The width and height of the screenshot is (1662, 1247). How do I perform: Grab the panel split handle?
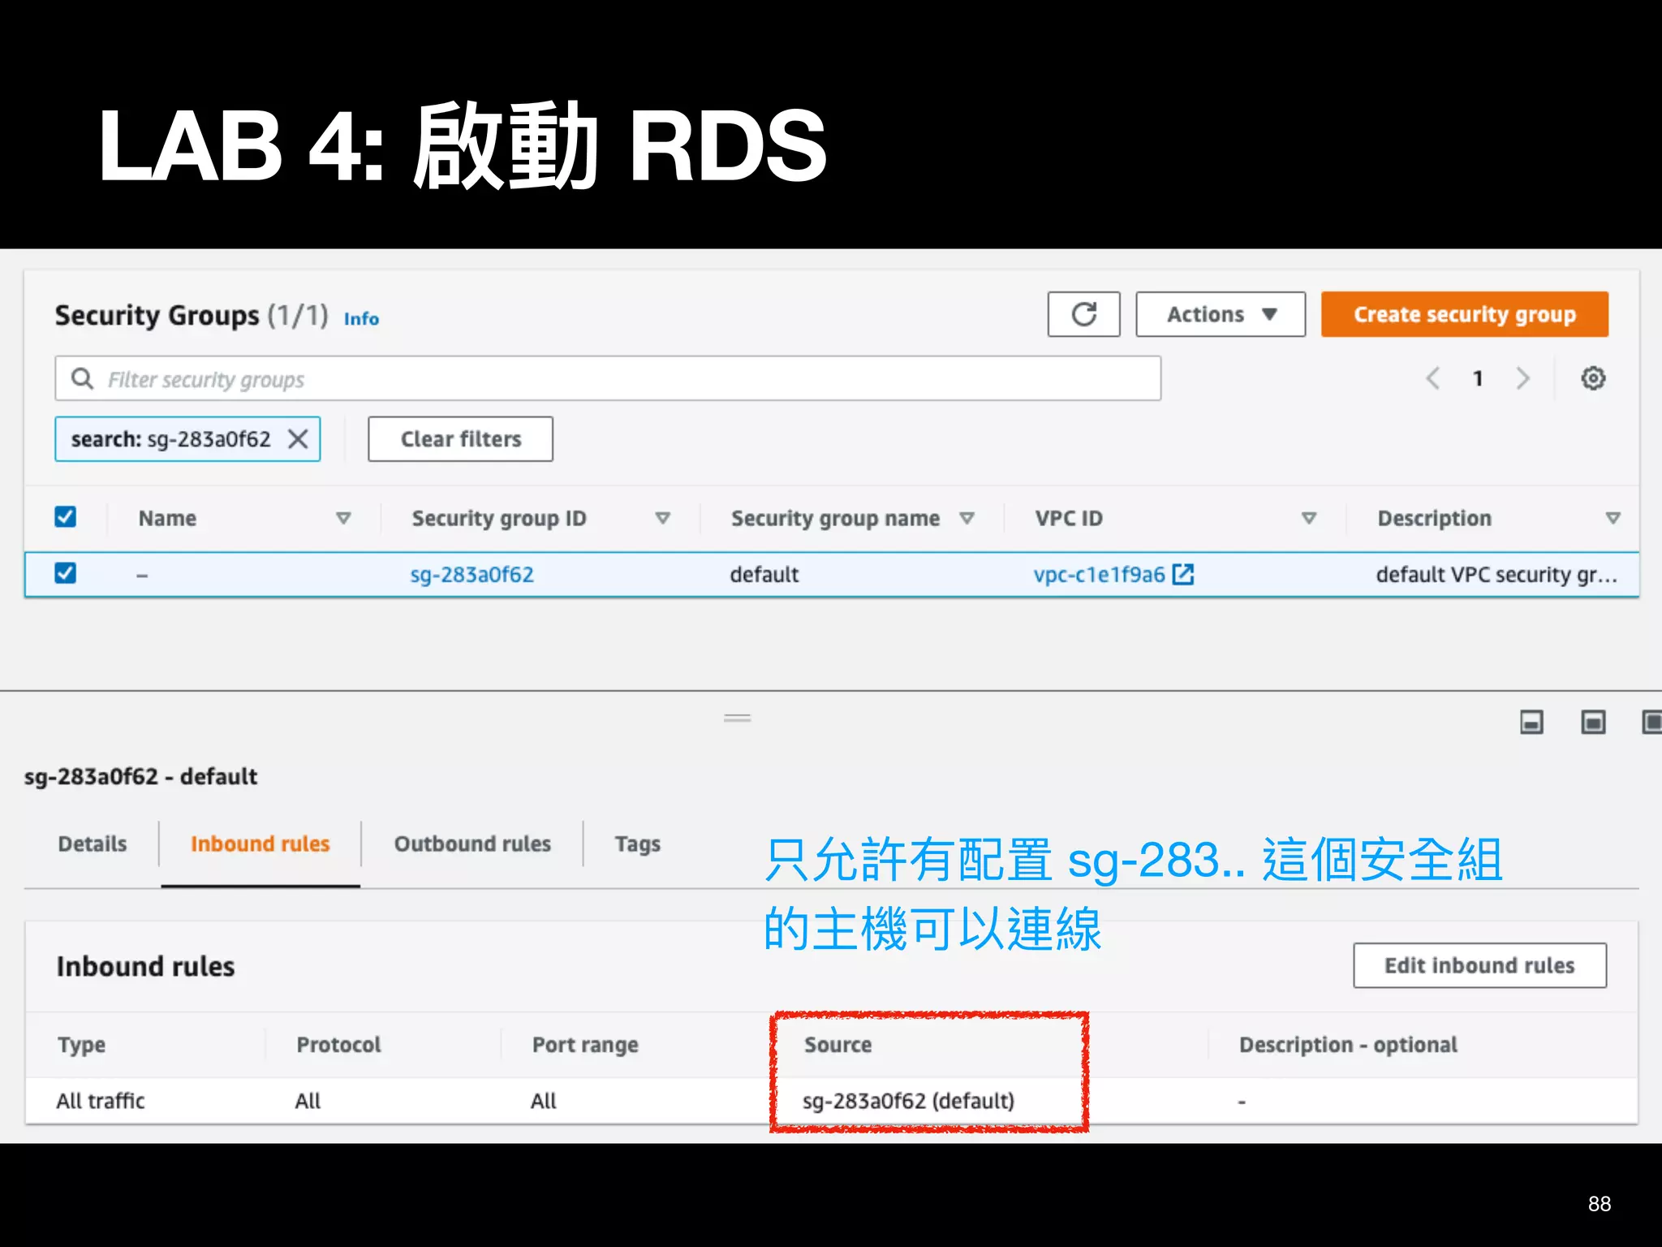(x=737, y=718)
